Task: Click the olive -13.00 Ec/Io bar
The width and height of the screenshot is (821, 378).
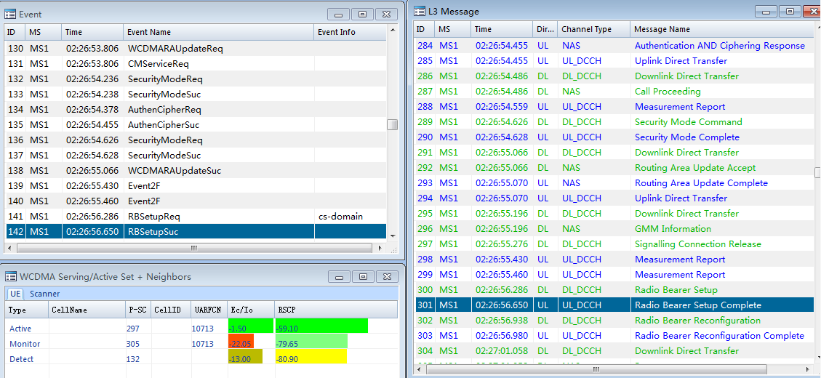Action: pyautogui.click(x=246, y=356)
